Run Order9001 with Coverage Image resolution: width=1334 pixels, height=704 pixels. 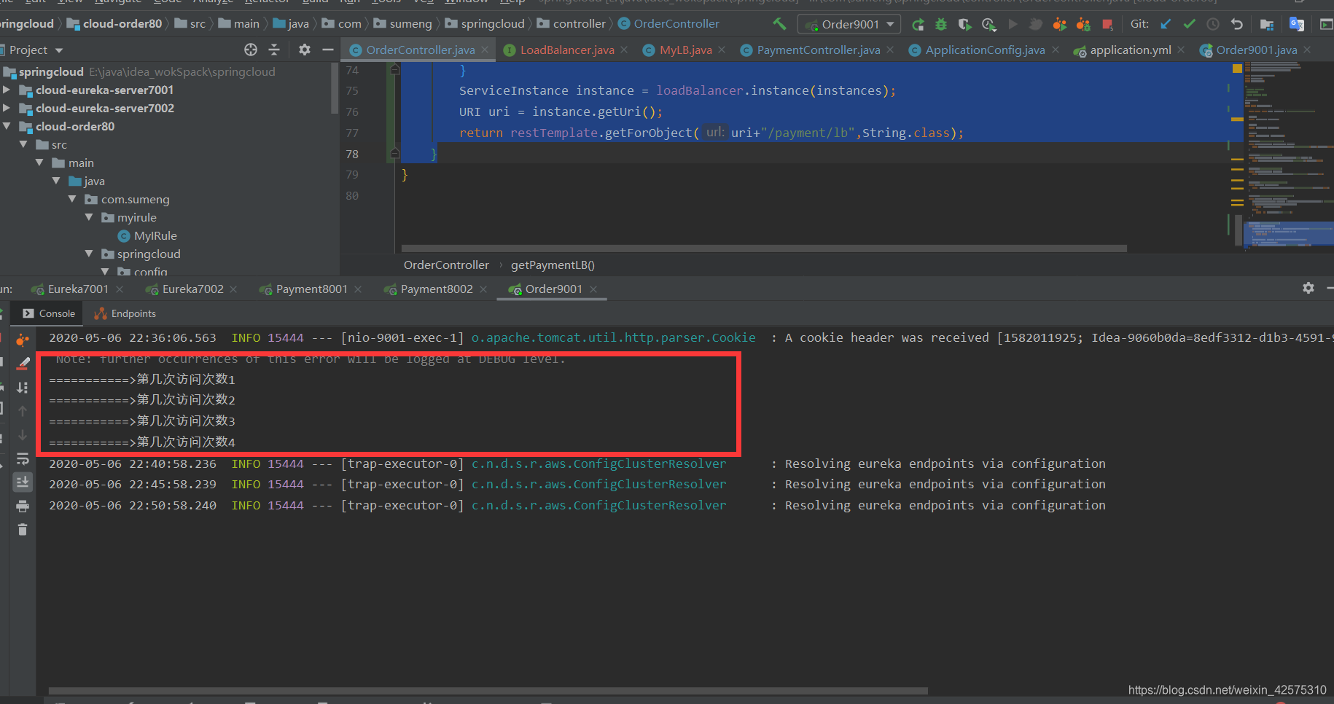coord(964,24)
